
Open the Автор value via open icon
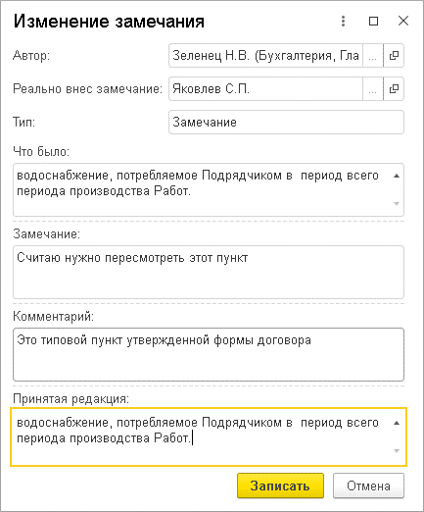pos(394,56)
